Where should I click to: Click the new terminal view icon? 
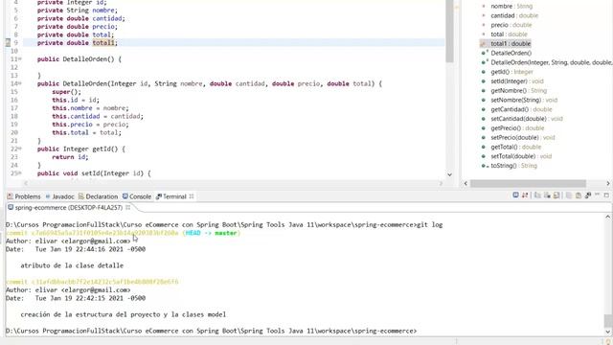pos(587,195)
